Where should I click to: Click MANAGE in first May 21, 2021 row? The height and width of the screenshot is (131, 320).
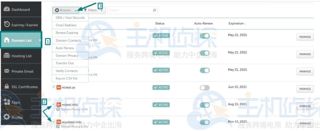(305, 37)
